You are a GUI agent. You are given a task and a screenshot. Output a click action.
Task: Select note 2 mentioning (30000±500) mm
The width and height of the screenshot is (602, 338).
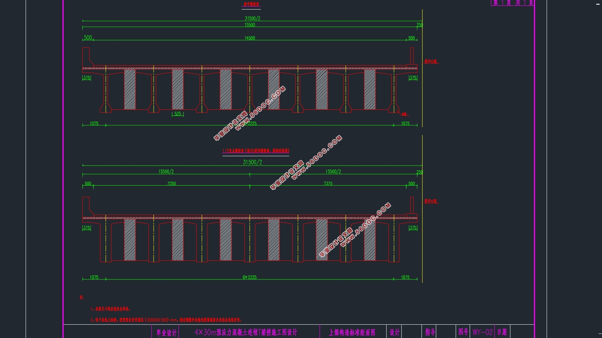click(166, 320)
